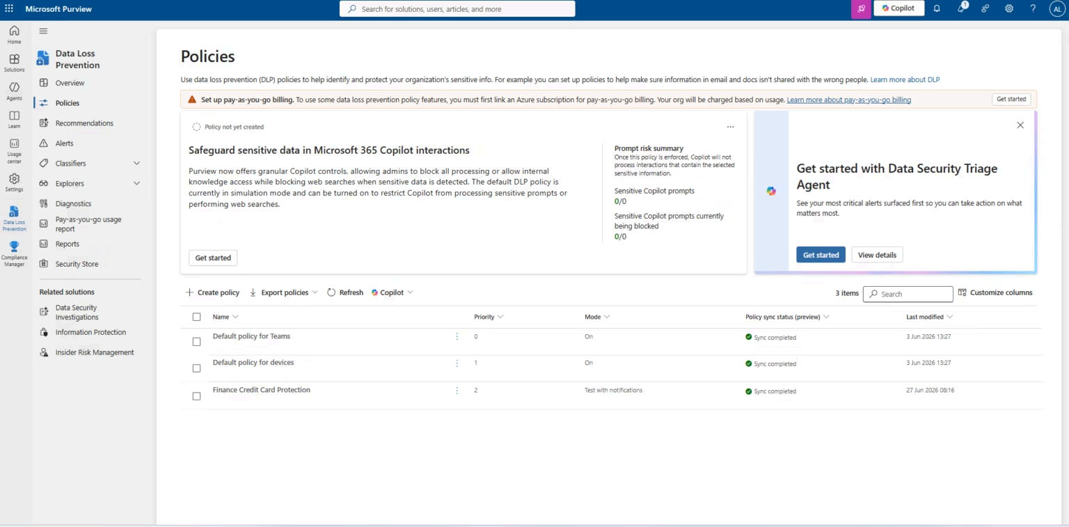Open the Export policies dropdown
1069x527 pixels.
click(283, 292)
